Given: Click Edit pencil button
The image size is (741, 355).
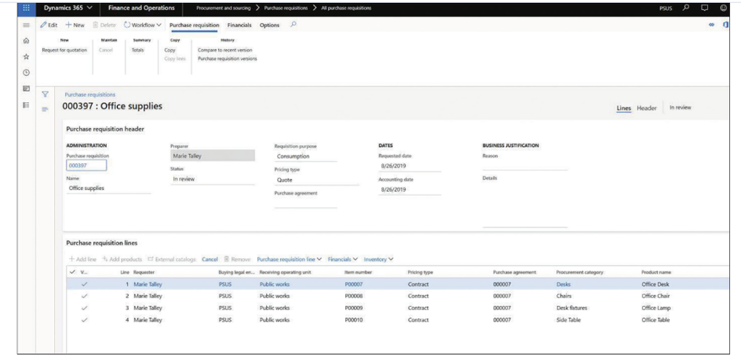Looking at the screenshot, I should tap(49, 25).
